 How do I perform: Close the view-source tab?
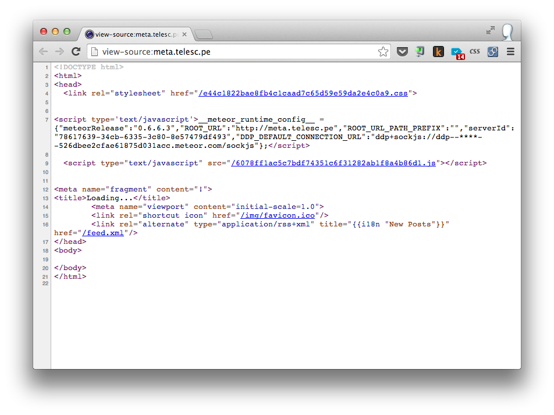point(184,34)
